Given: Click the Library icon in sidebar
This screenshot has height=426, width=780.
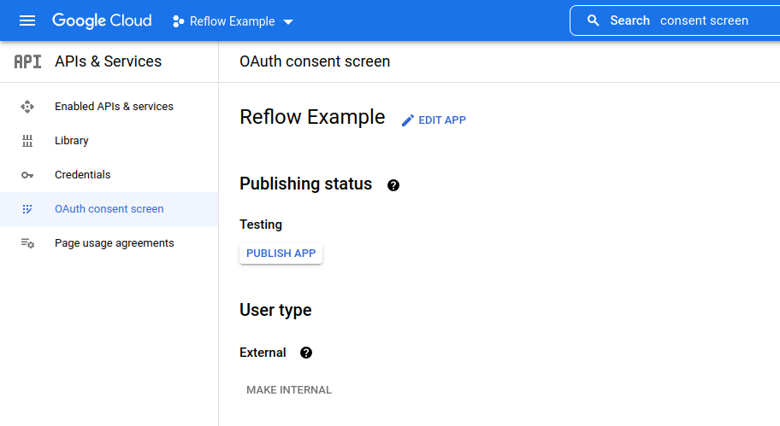Looking at the screenshot, I should 27,141.
